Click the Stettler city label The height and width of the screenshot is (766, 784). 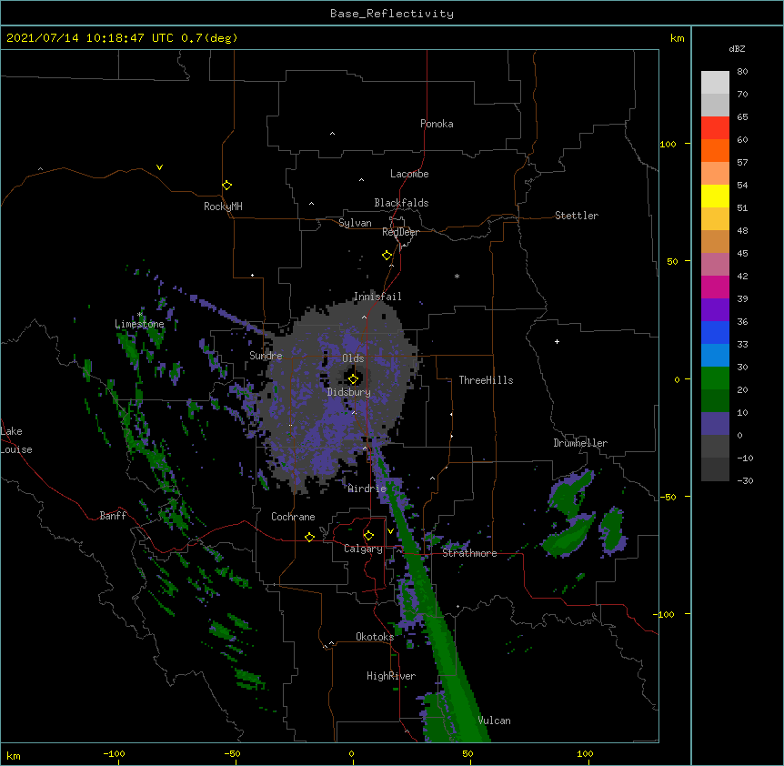[576, 216]
